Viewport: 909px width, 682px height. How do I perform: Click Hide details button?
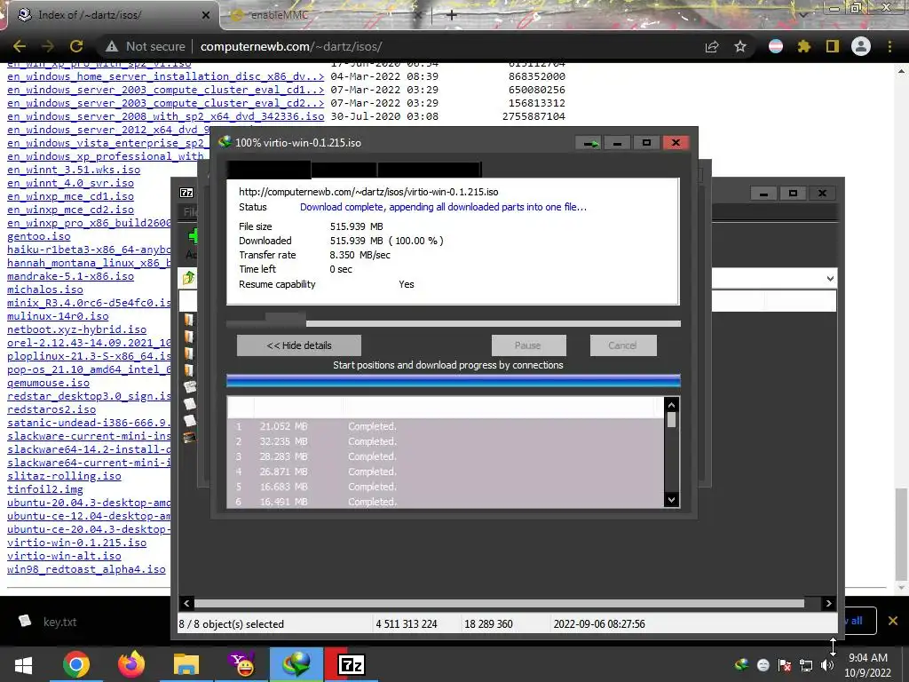click(298, 345)
